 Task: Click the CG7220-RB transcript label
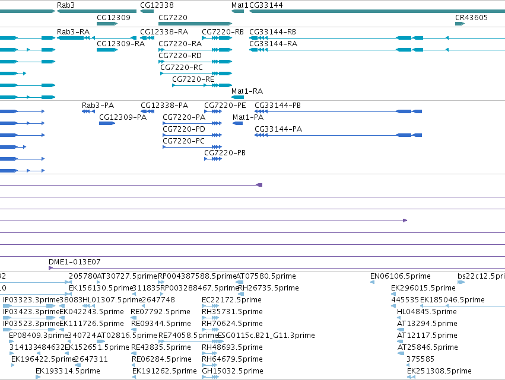coord(223,32)
